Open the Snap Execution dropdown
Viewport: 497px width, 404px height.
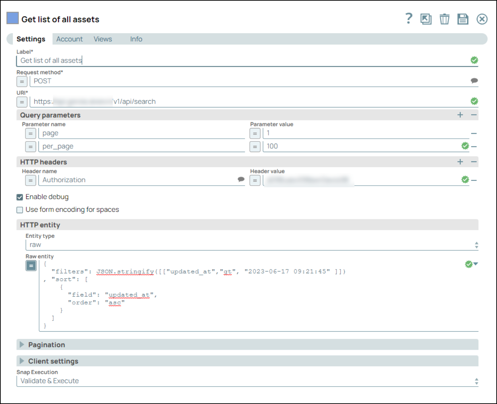pos(247,381)
